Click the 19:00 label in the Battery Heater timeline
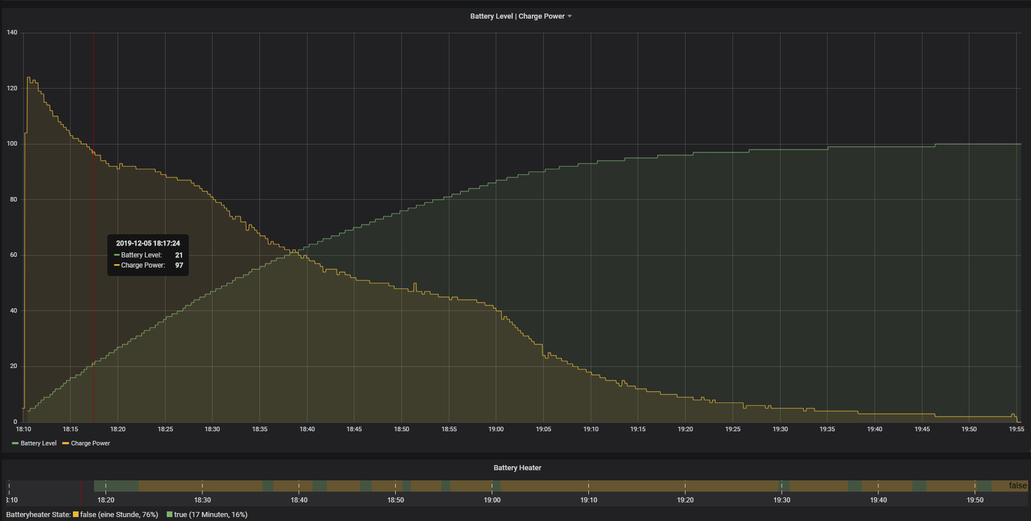 492,500
